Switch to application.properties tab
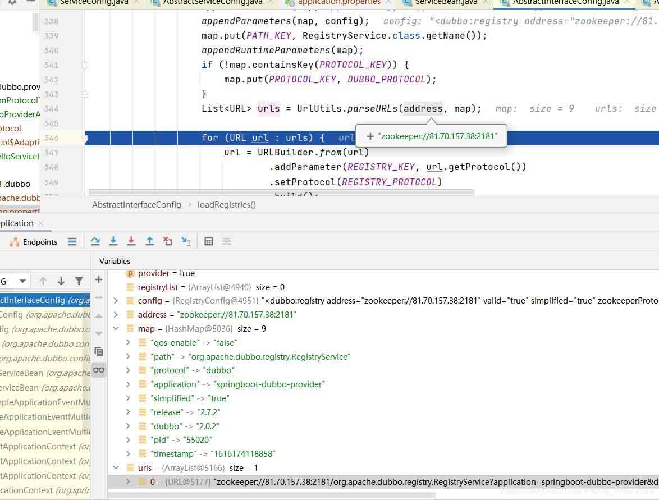Screen dimensions: 659x500 [x=338, y=2]
